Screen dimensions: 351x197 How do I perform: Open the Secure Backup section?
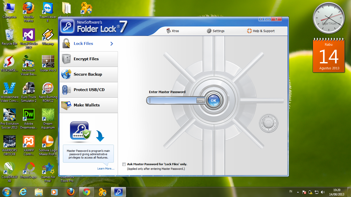tap(88, 74)
